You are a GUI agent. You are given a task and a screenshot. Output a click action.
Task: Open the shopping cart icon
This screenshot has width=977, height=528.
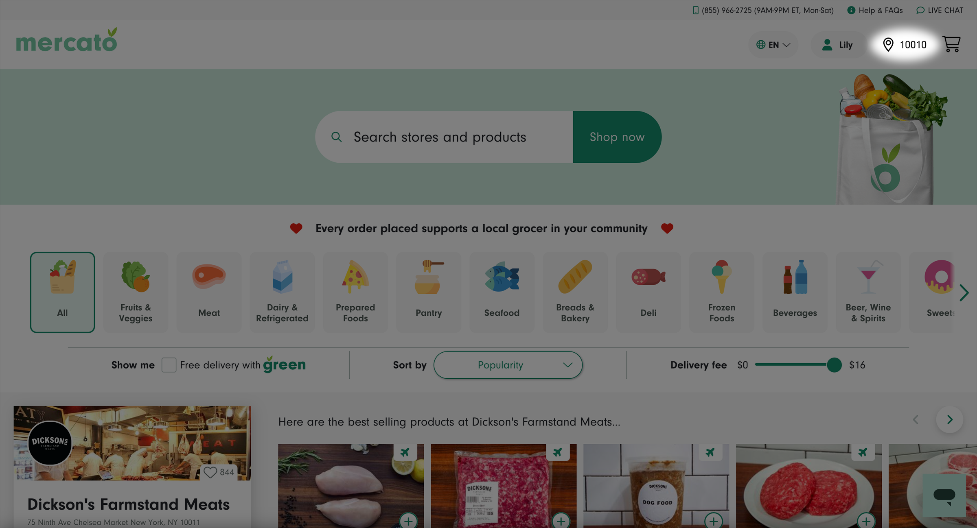tap(951, 44)
